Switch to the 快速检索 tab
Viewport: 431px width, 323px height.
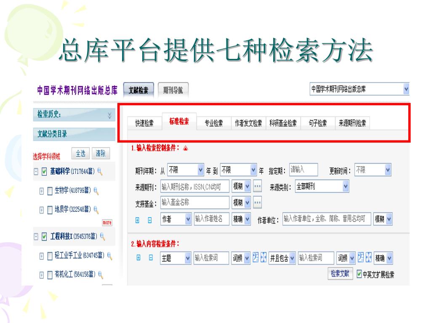(144, 123)
